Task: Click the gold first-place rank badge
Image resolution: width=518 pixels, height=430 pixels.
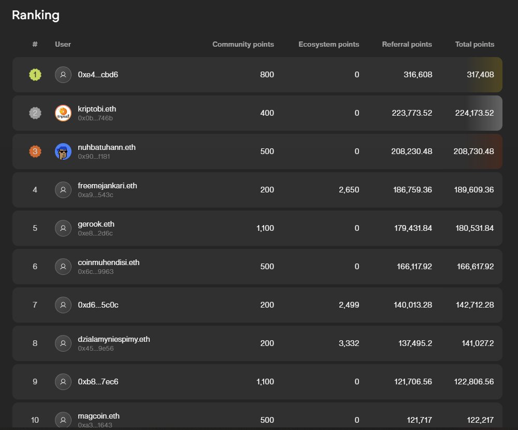Action: [35, 74]
